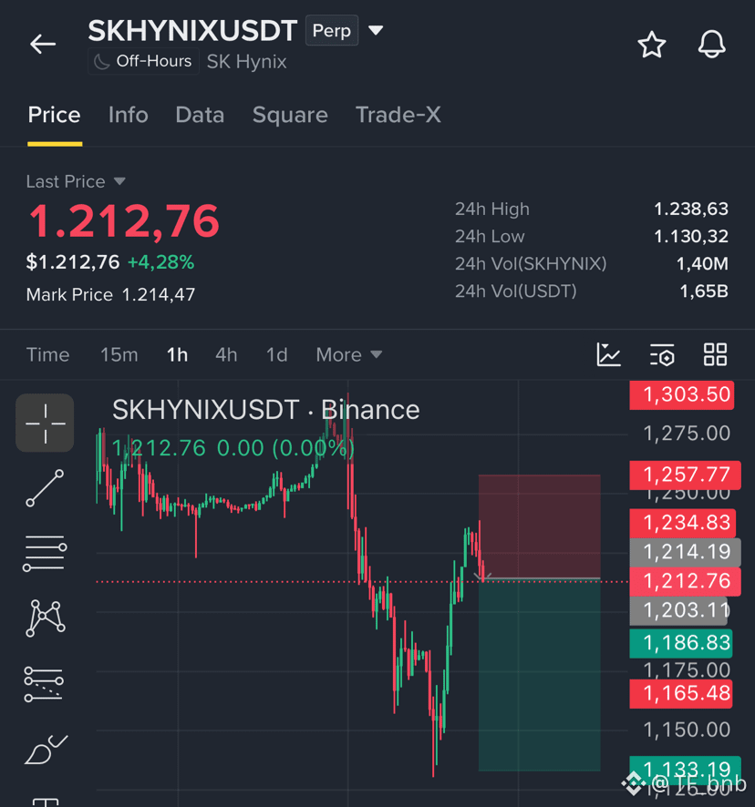The width and height of the screenshot is (755, 807).
Task: Open the Last Price dropdown
Action: (x=76, y=181)
